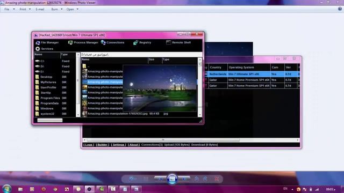Show hidden tray icons arrow
The image size is (344, 193).
tap(292, 189)
